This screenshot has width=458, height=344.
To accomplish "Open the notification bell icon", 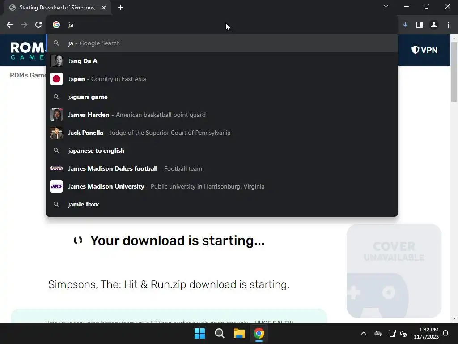I will (x=446, y=333).
